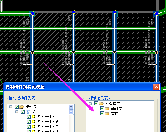Collapse the 所有楼层 tree node
The image size is (166, 132).
(x=90, y=104)
